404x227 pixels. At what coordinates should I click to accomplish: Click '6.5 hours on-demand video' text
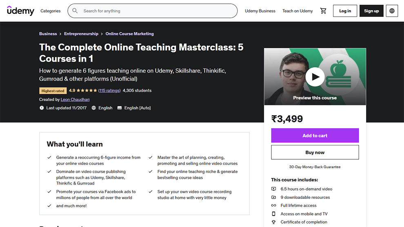[x=306, y=189]
